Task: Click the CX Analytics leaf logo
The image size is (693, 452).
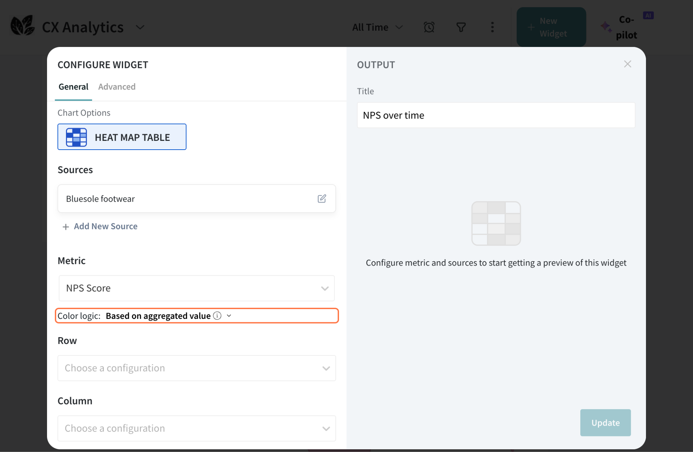Action: (x=22, y=26)
